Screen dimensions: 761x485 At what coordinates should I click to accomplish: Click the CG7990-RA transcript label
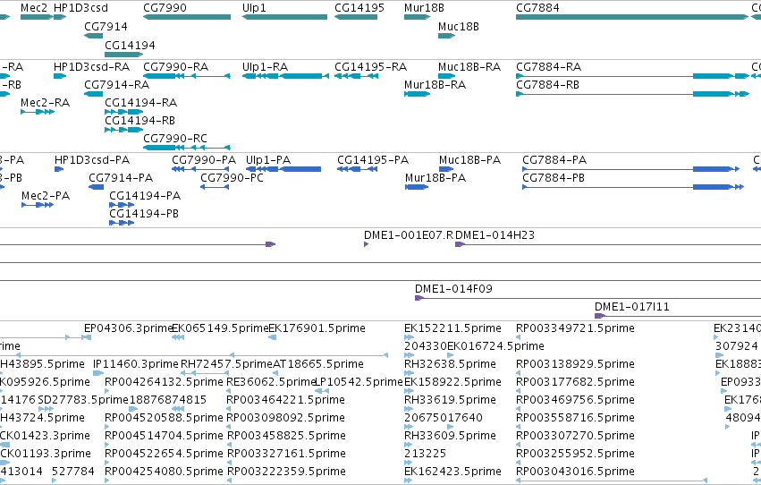pos(175,66)
